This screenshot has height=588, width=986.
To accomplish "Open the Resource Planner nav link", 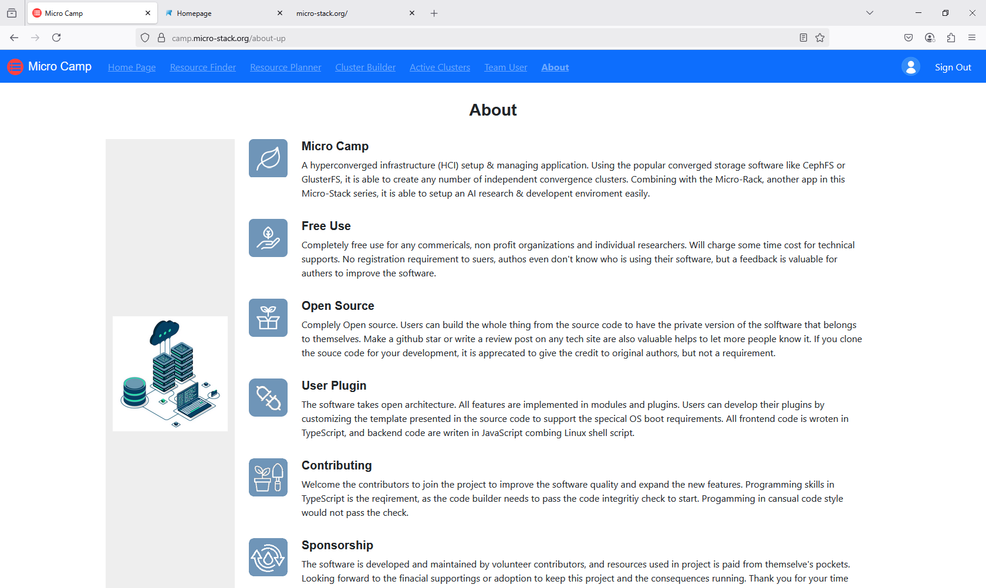I will click(286, 67).
